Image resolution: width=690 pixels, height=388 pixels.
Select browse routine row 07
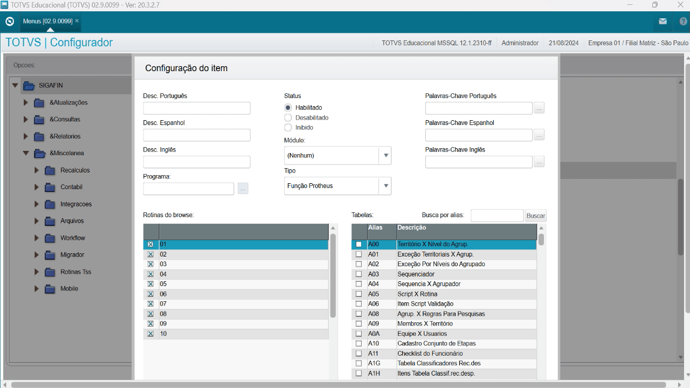[x=236, y=304]
